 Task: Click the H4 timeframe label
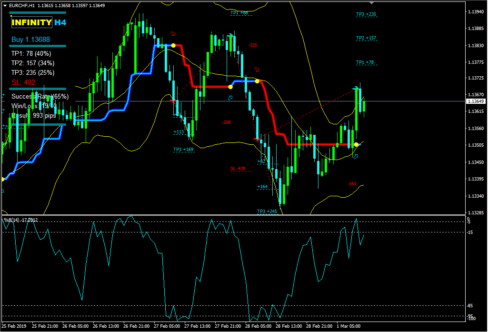point(60,22)
